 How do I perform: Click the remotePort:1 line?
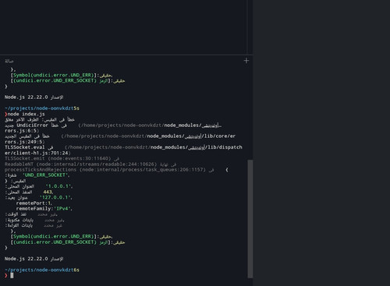34,203
